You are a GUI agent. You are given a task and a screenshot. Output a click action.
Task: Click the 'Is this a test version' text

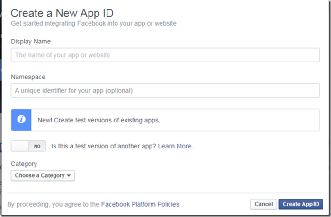(x=104, y=146)
